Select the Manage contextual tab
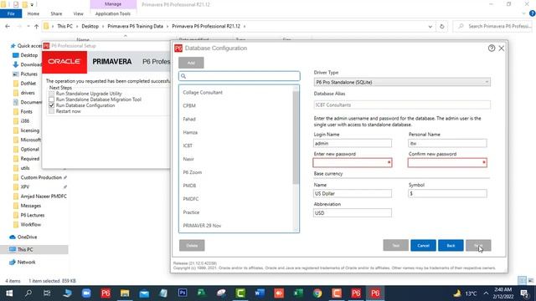This screenshot has height=301, width=536. pos(113,4)
